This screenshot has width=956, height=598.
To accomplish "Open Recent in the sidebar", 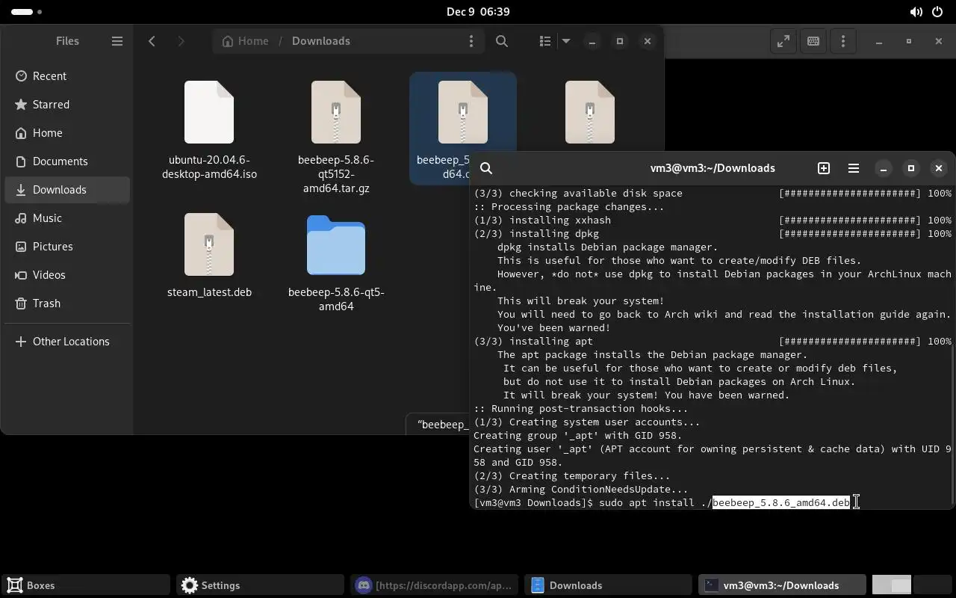I will coord(67,76).
